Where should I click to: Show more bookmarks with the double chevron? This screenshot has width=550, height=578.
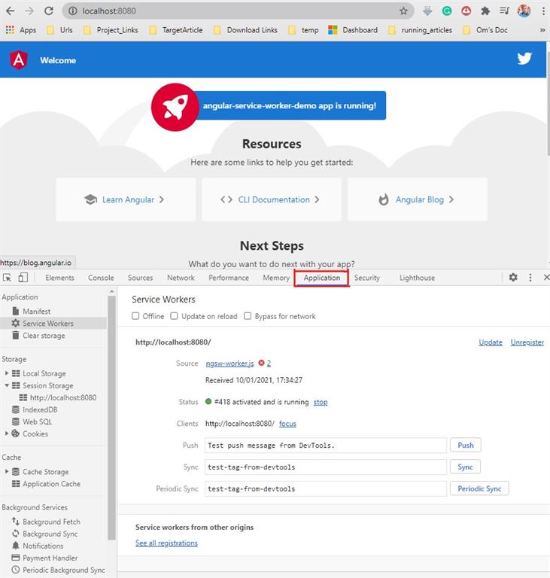(542, 30)
